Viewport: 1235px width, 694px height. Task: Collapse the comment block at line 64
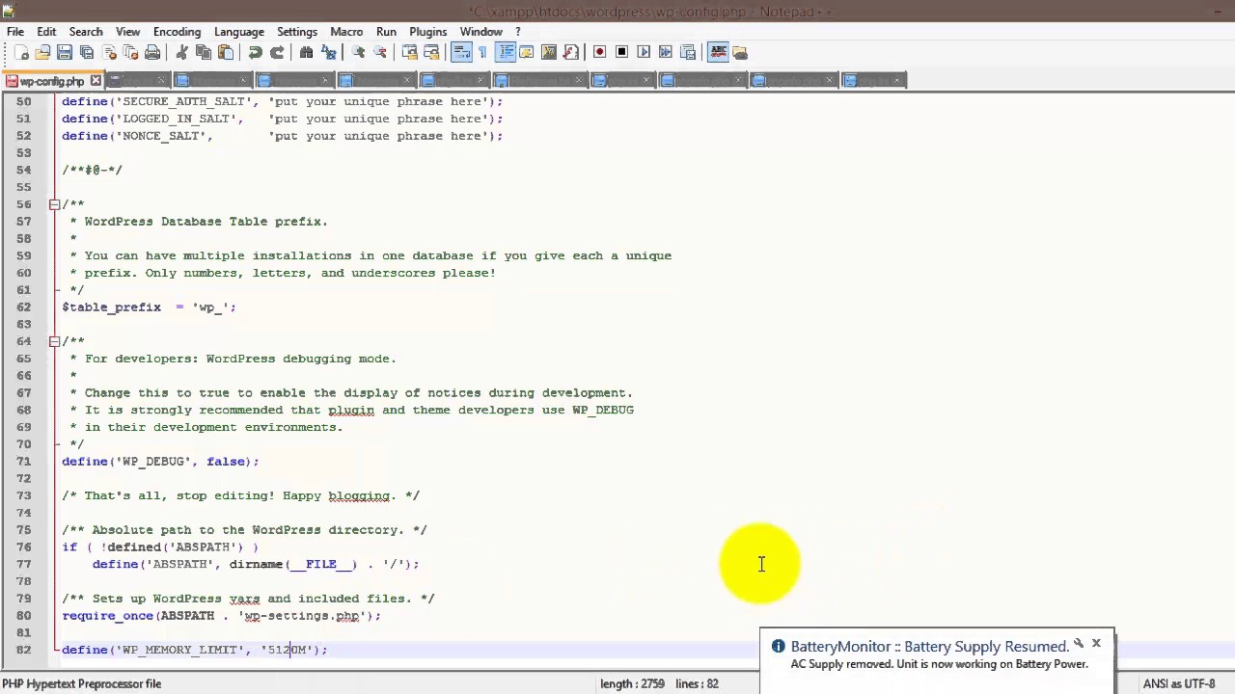coord(54,341)
